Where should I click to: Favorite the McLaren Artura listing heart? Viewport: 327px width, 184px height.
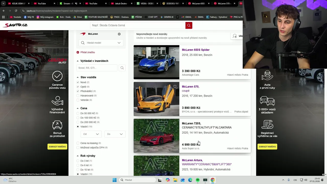pyautogui.click(x=175, y=160)
